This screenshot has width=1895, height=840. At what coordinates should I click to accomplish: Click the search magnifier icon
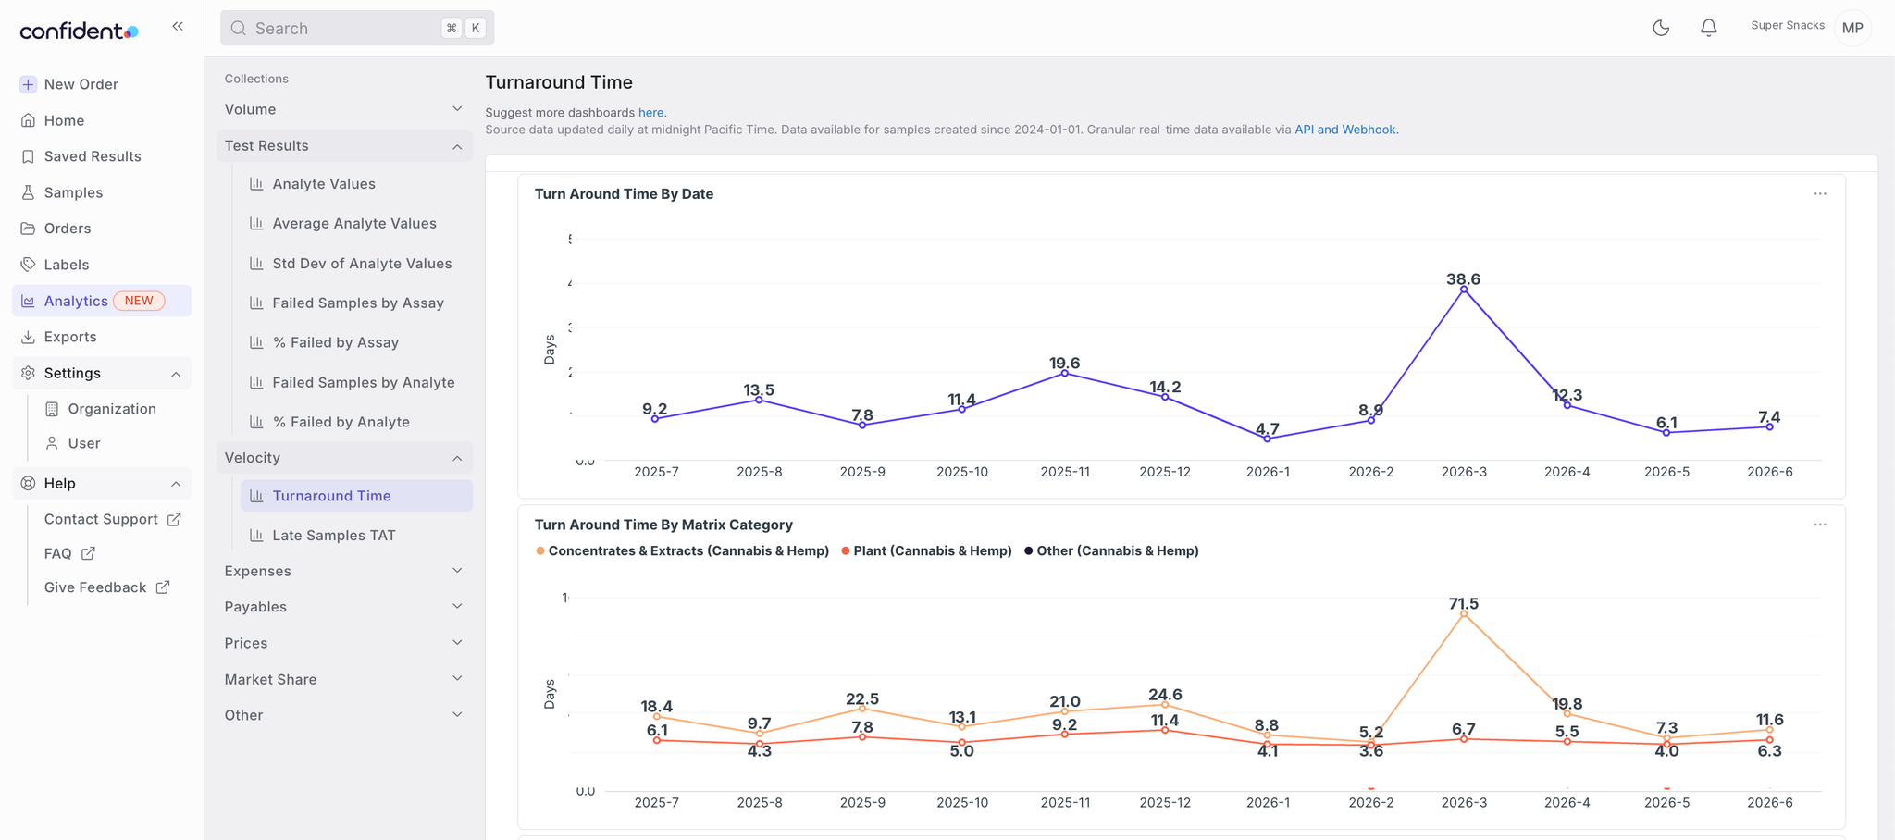pyautogui.click(x=238, y=29)
